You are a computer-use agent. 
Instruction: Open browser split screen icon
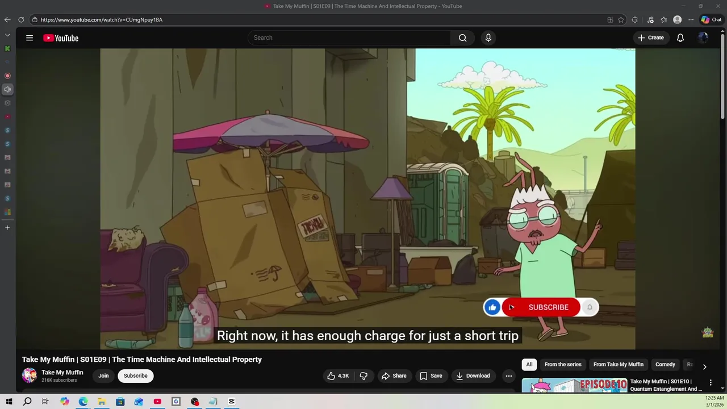point(610,20)
